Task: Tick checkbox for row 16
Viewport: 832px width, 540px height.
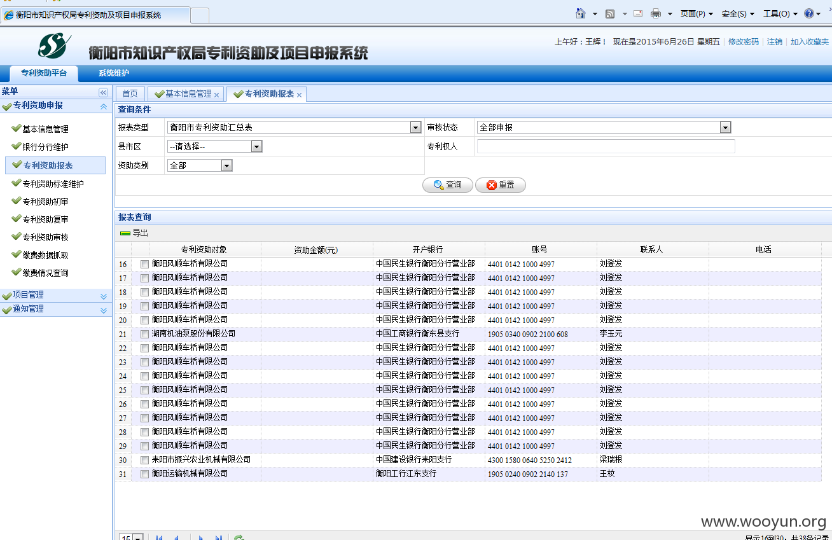Action: [144, 264]
